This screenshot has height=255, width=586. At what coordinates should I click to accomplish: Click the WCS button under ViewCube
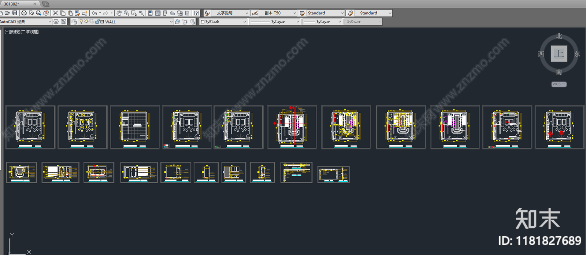point(559,84)
